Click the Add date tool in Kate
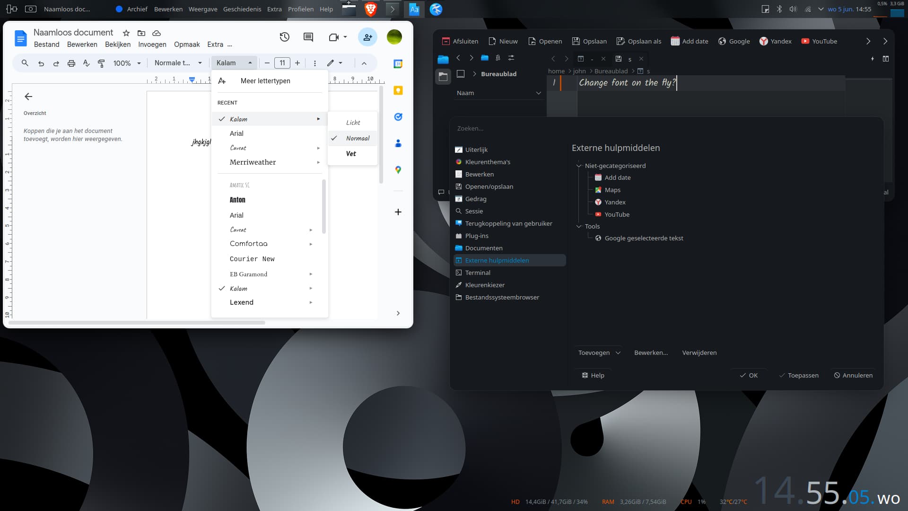 click(x=689, y=41)
